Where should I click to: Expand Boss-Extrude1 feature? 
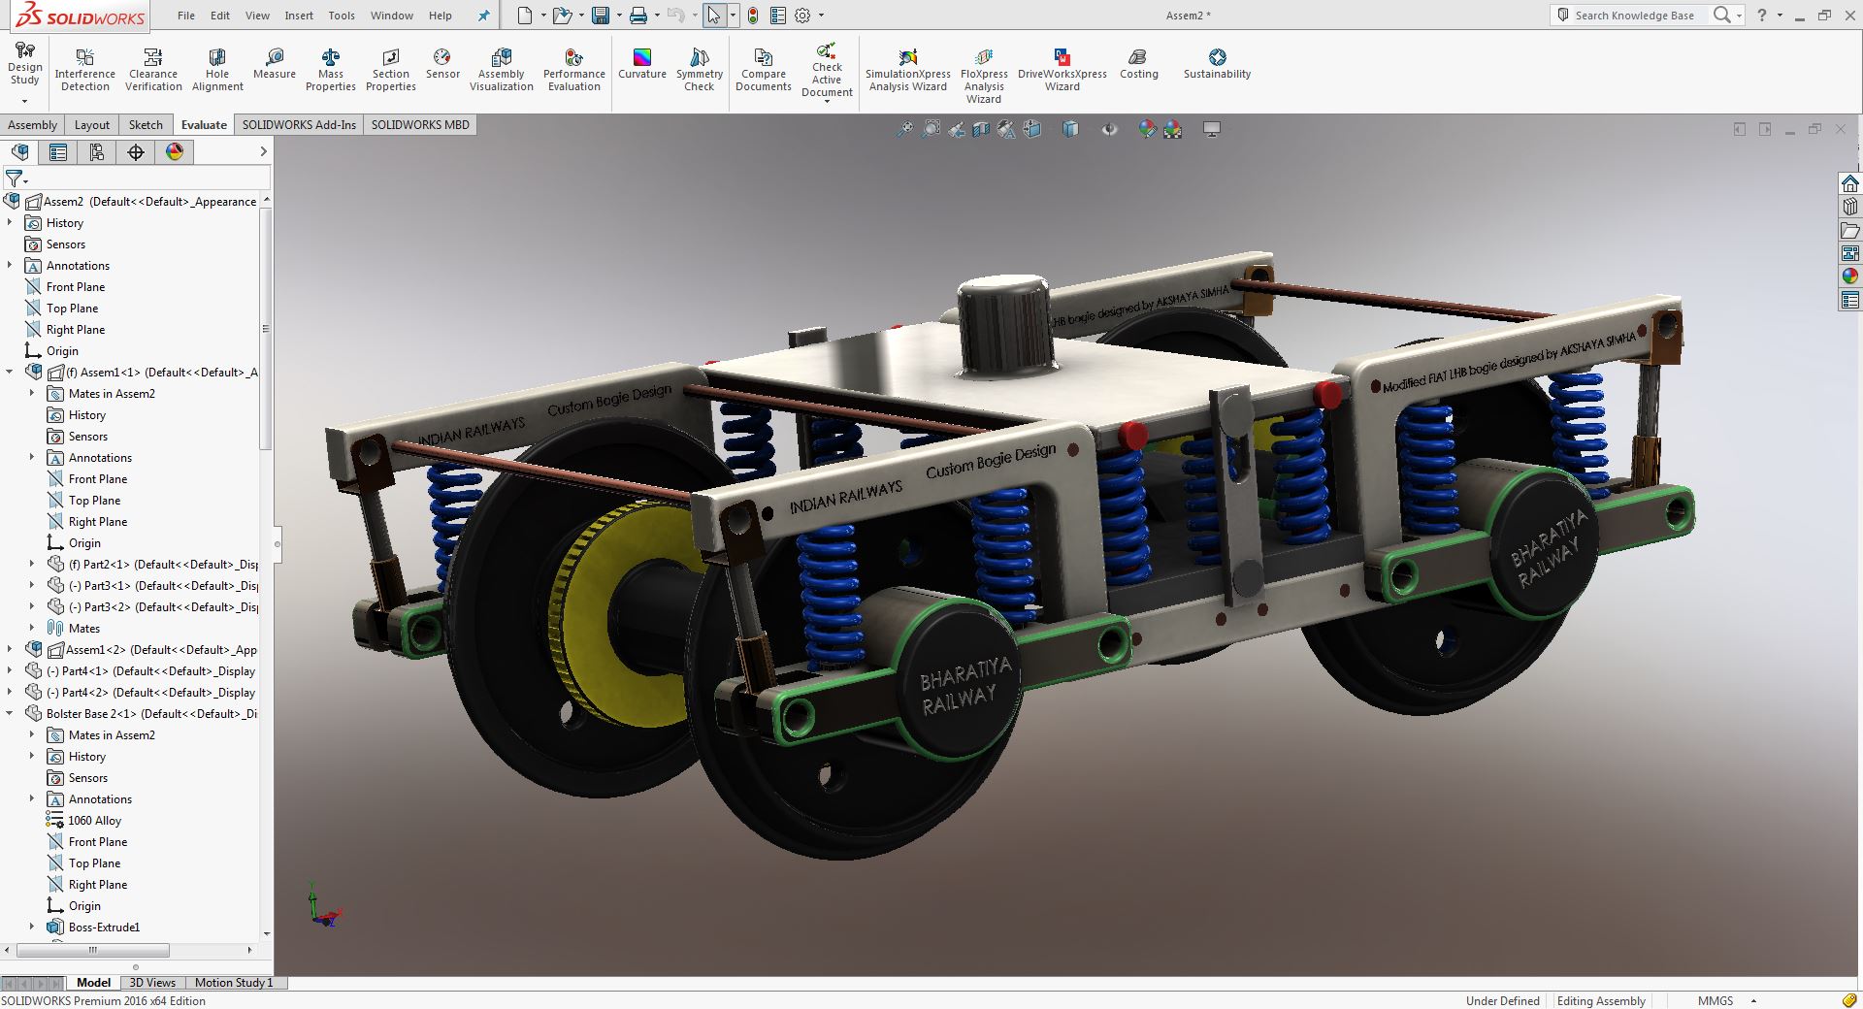[x=32, y=928]
